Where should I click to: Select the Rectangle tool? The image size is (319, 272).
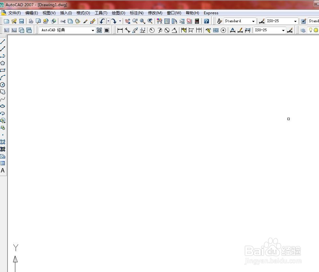[3, 70]
